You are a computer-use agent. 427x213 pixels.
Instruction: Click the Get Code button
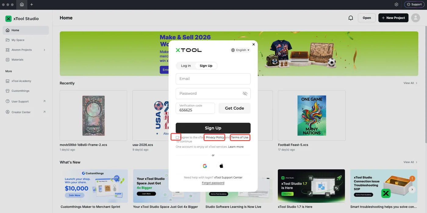coord(235,108)
